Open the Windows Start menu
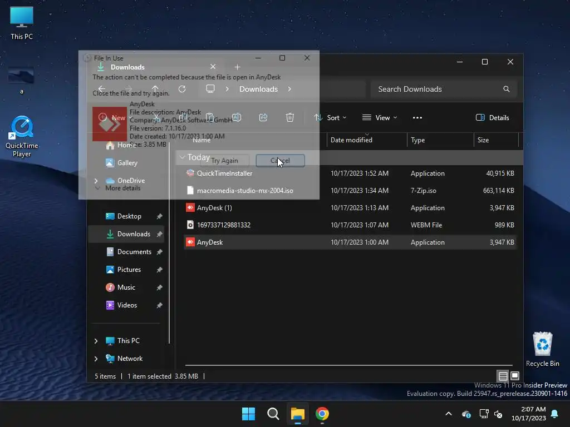The height and width of the screenshot is (427, 570). 249,414
